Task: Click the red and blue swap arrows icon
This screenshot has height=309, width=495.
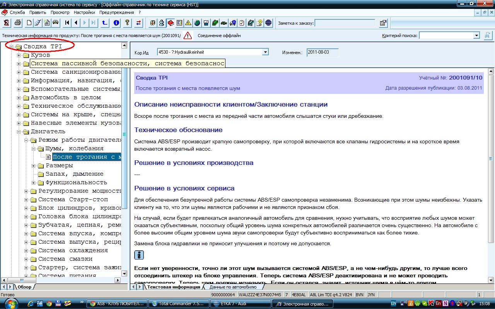Action: click(x=138, y=23)
